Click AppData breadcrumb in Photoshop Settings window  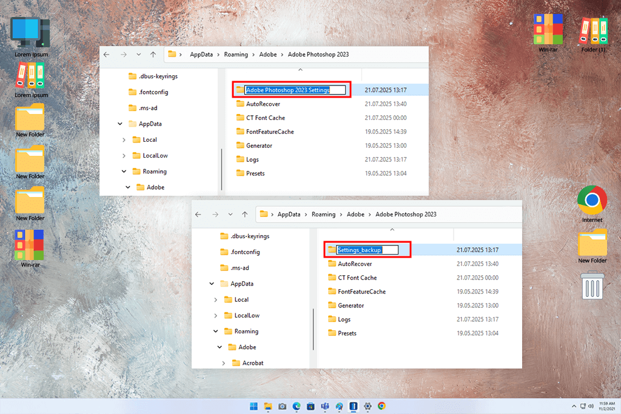(x=201, y=54)
